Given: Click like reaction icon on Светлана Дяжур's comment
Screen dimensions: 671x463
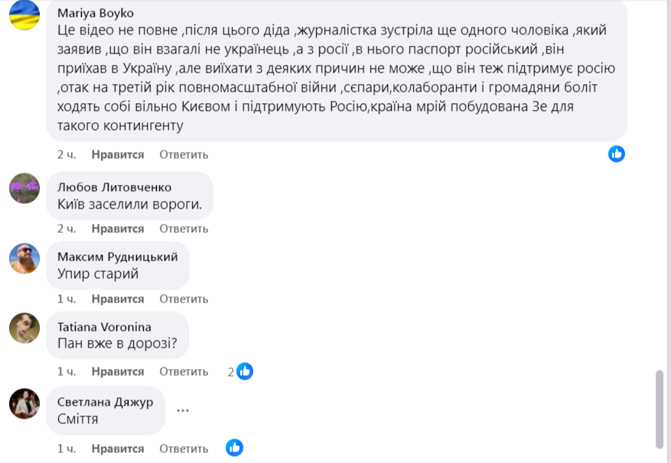Looking at the screenshot, I should (235, 448).
